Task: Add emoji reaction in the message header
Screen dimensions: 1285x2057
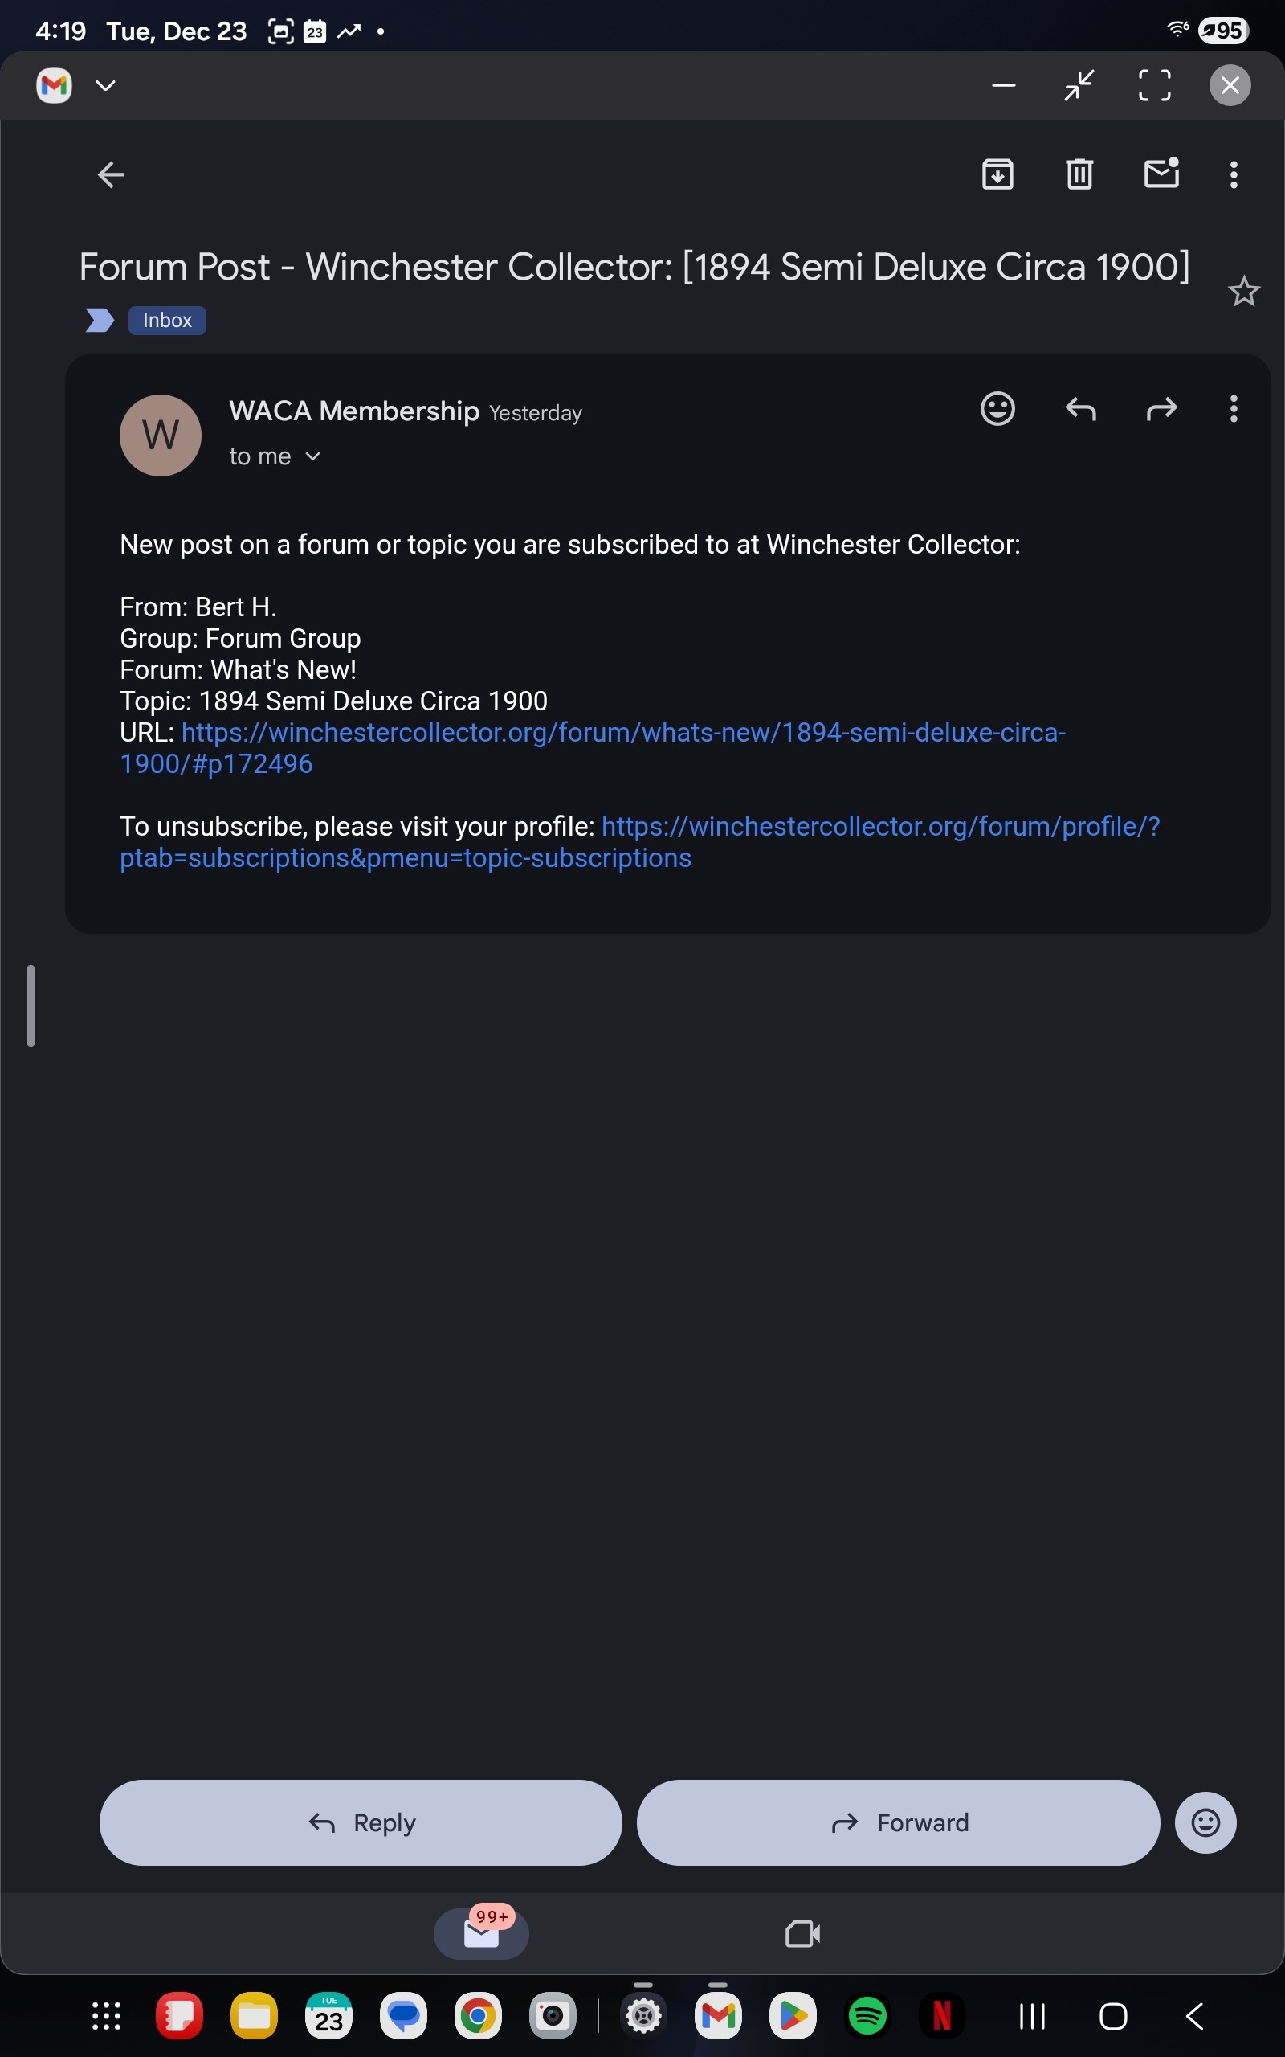Action: (x=997, y=409)
